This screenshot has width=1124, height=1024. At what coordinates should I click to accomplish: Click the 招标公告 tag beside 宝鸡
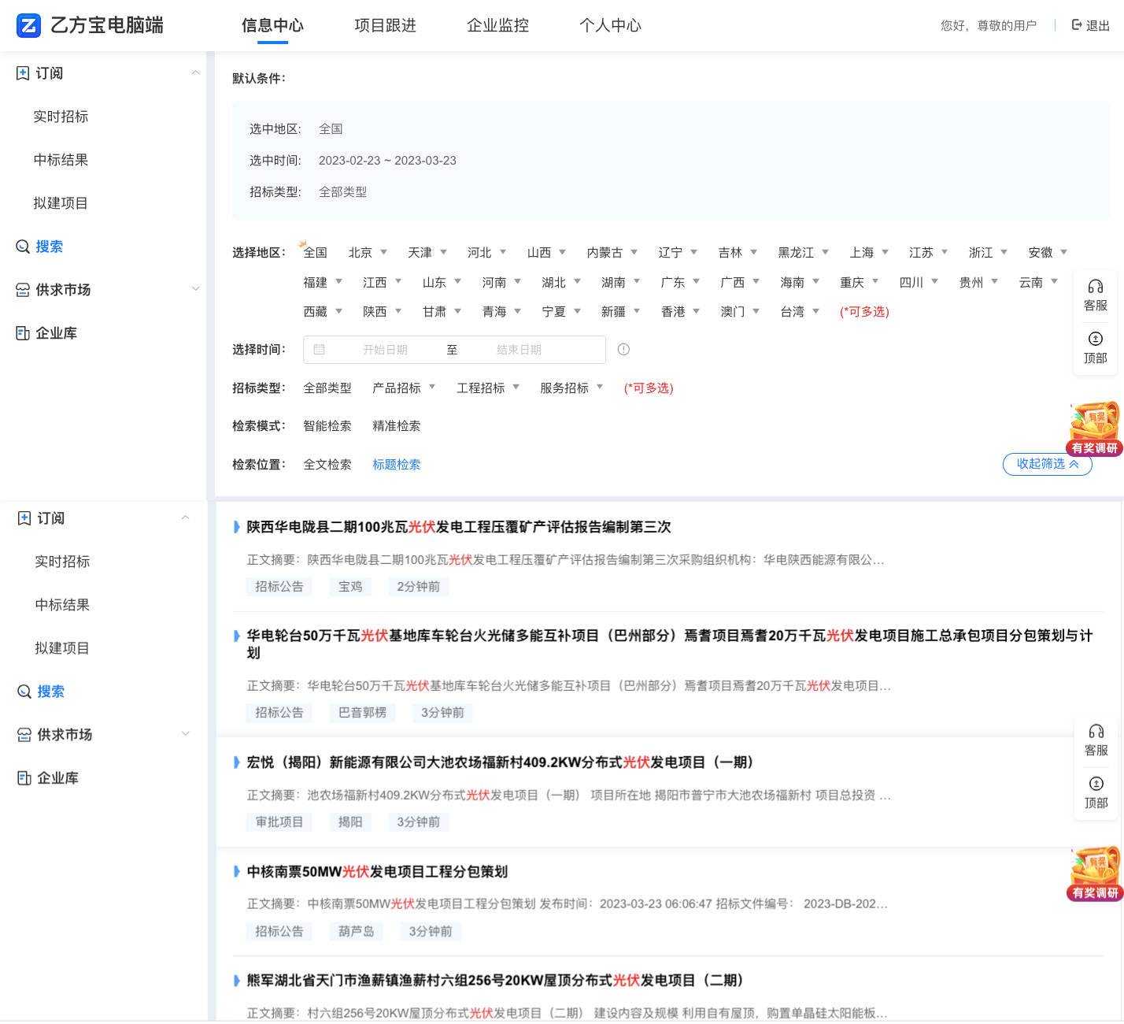tap(279, 587)
